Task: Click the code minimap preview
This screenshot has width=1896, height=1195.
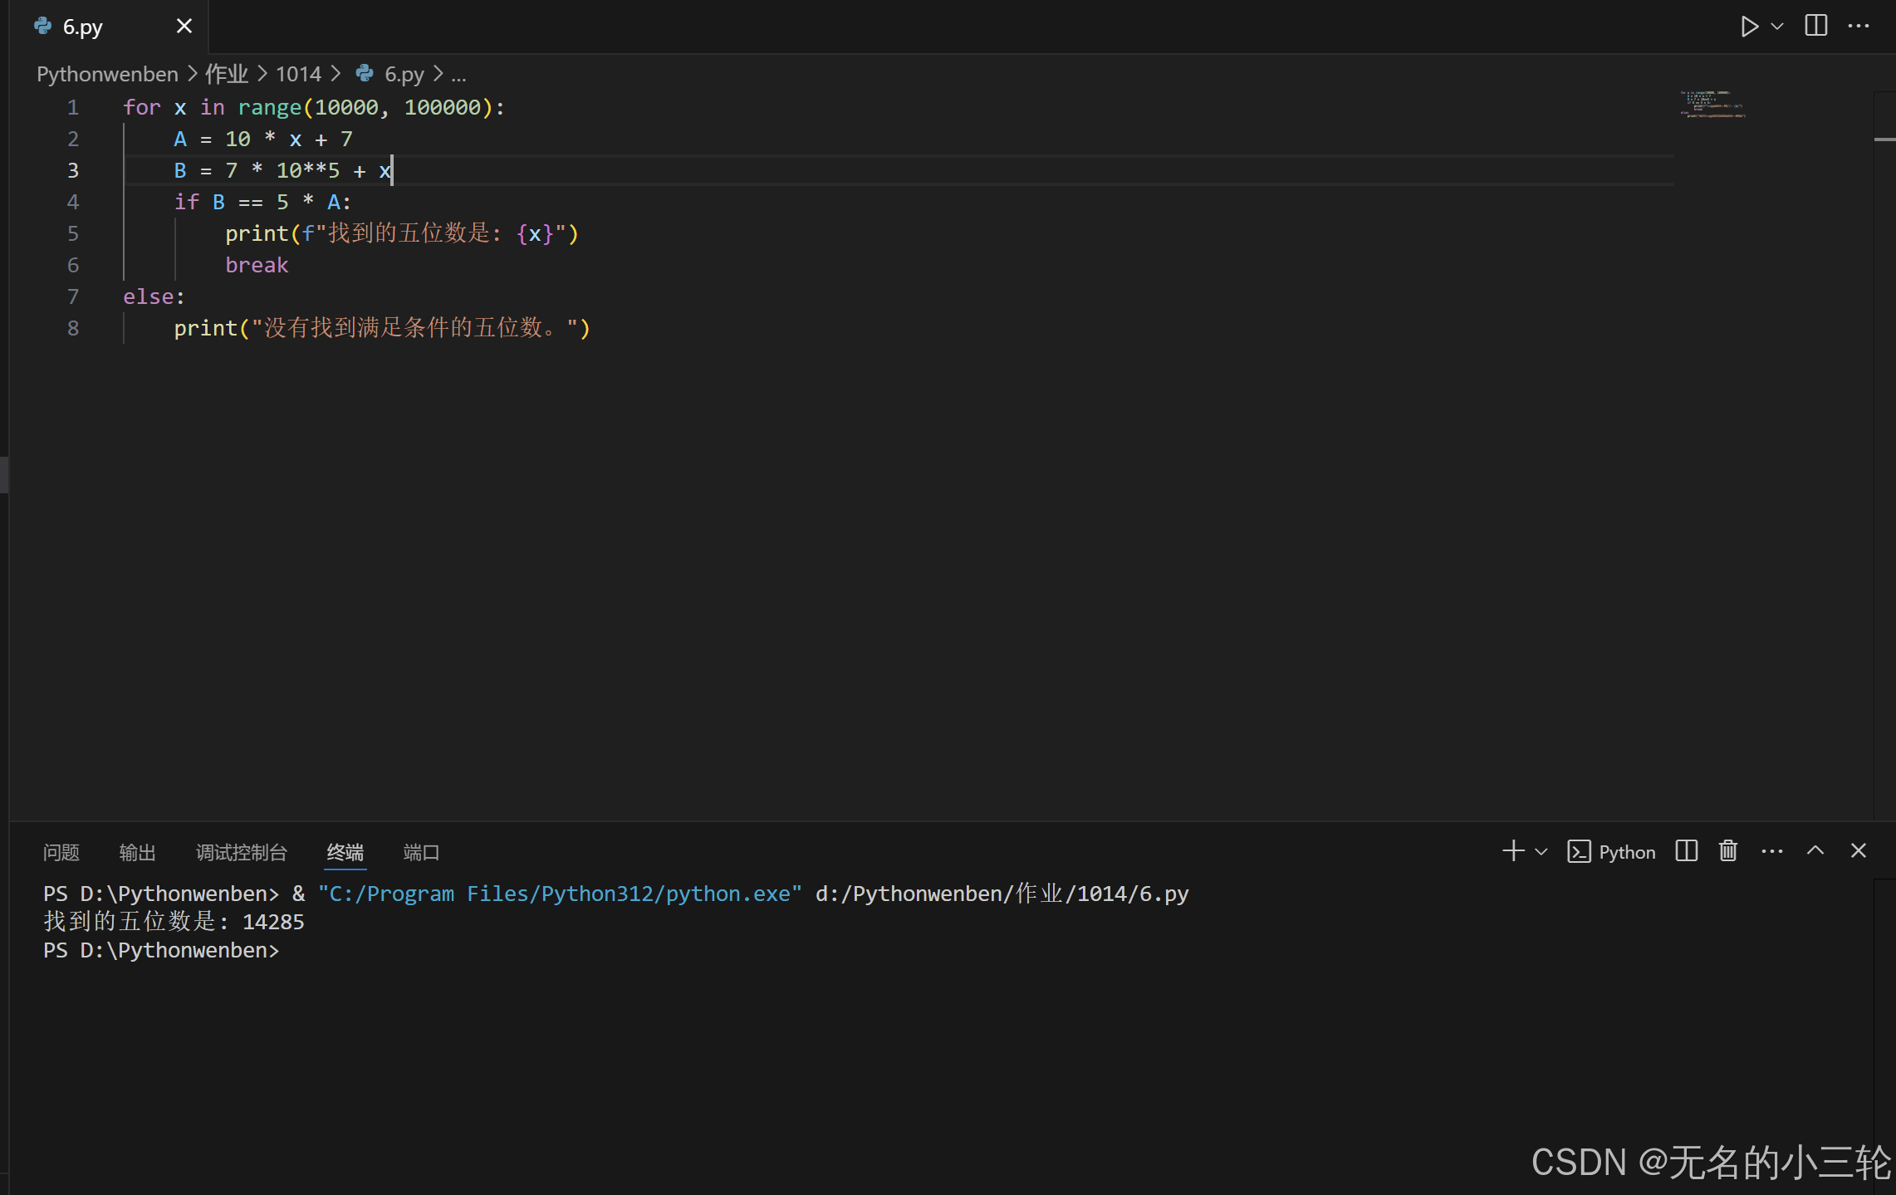Action: [1712, 105]
